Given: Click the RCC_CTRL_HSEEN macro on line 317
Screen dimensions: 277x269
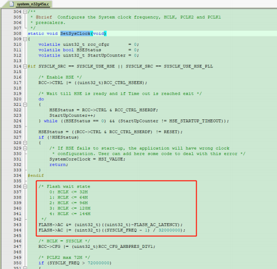Looking at the screenshot, I should pyautogui.click(x=123, y=83).
